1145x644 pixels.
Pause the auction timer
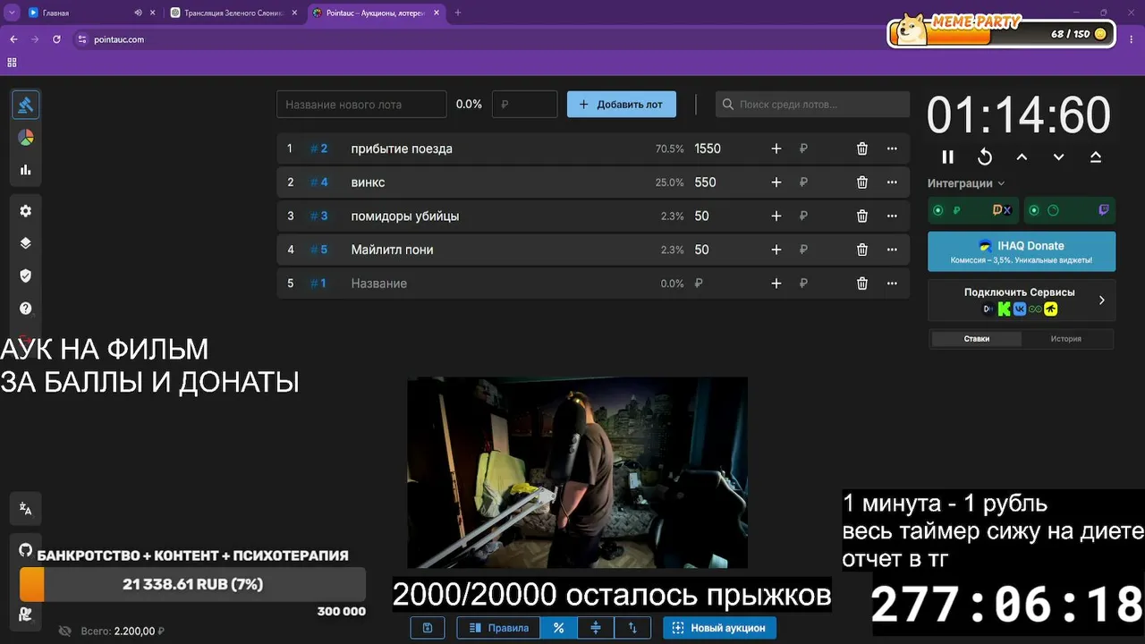coord(948,157)
